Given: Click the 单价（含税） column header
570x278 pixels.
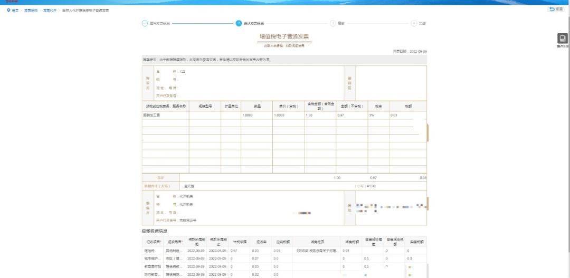Looking at the screenshot, I should point(289,107).
